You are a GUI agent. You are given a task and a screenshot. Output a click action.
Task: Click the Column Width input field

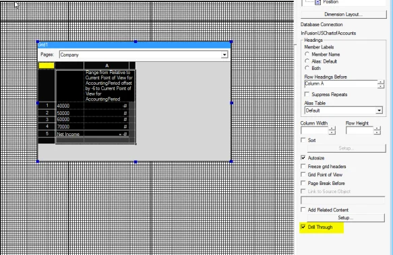(x=315, y=130)
